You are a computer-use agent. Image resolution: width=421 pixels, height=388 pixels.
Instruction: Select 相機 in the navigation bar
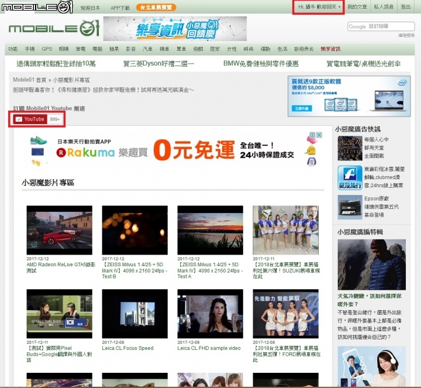coord(64,49)
